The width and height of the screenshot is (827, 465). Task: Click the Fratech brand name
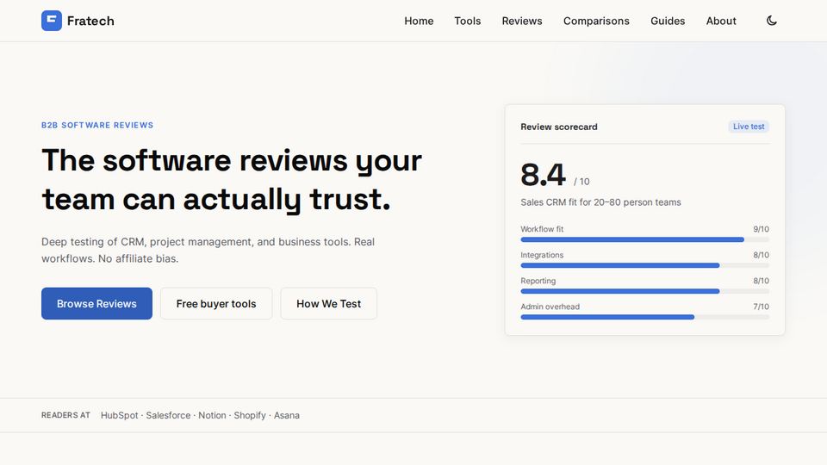(x=90, y=21)
